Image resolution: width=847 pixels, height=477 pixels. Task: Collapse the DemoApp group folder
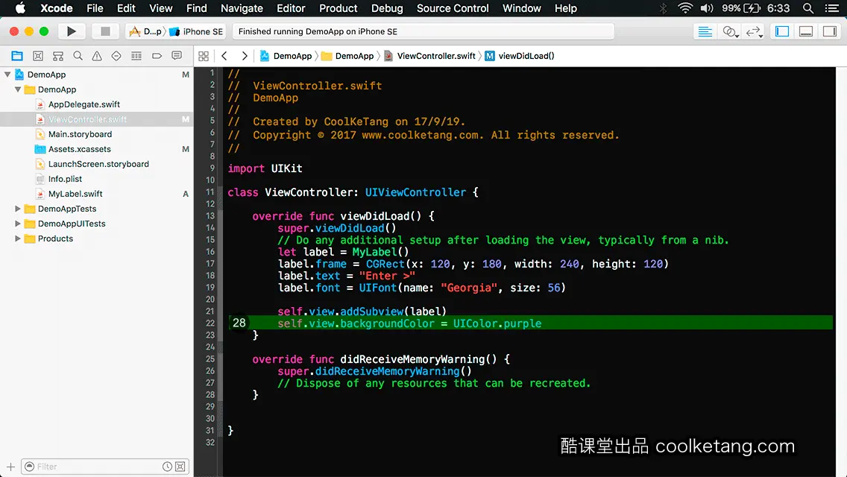(x=18, y=89)
